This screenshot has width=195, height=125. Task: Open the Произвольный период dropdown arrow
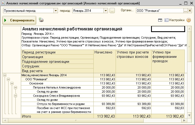click(x=56, y=11)
